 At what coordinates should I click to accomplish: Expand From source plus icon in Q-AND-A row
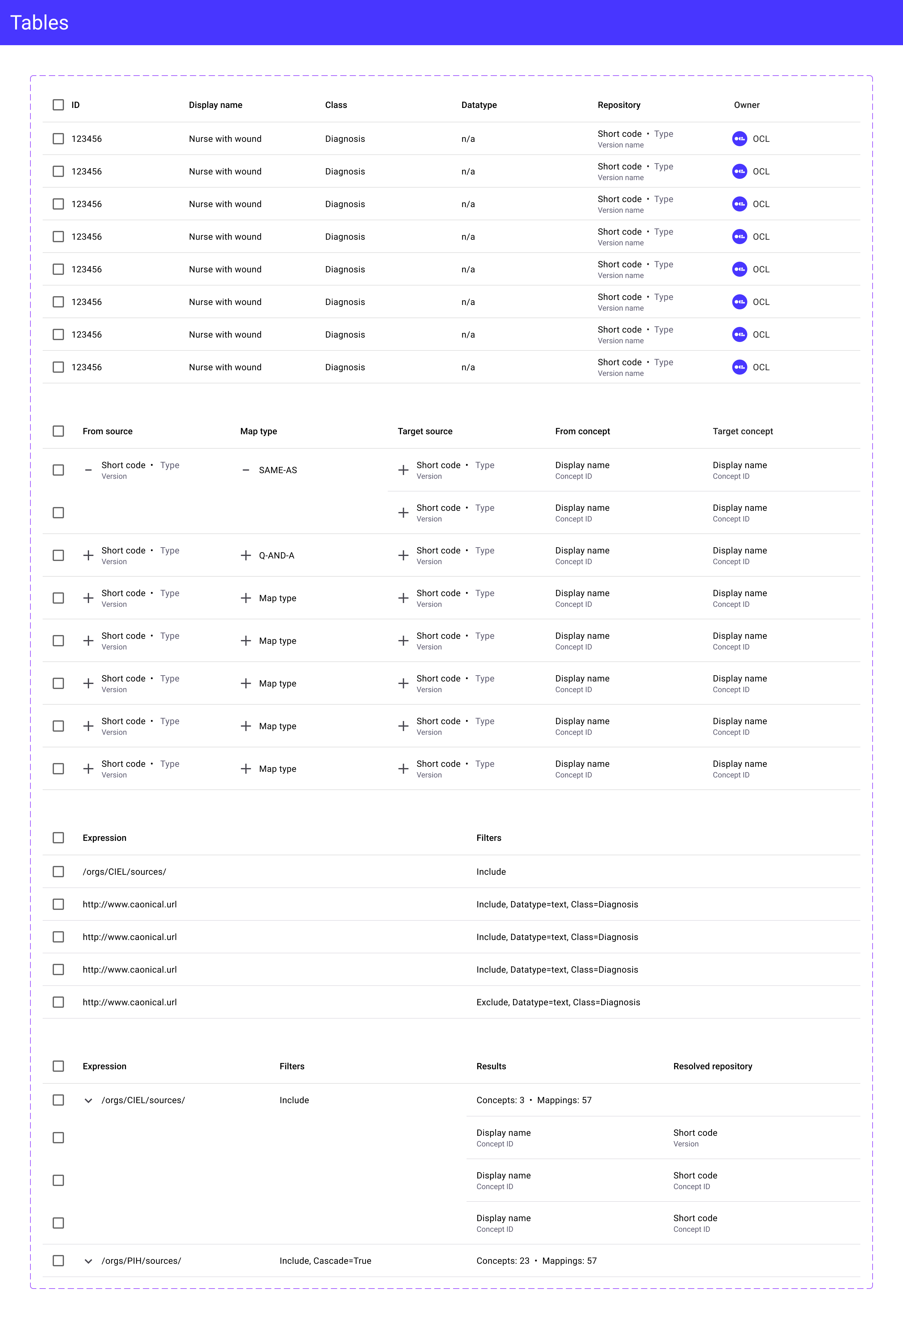click(x=88, y=555)
